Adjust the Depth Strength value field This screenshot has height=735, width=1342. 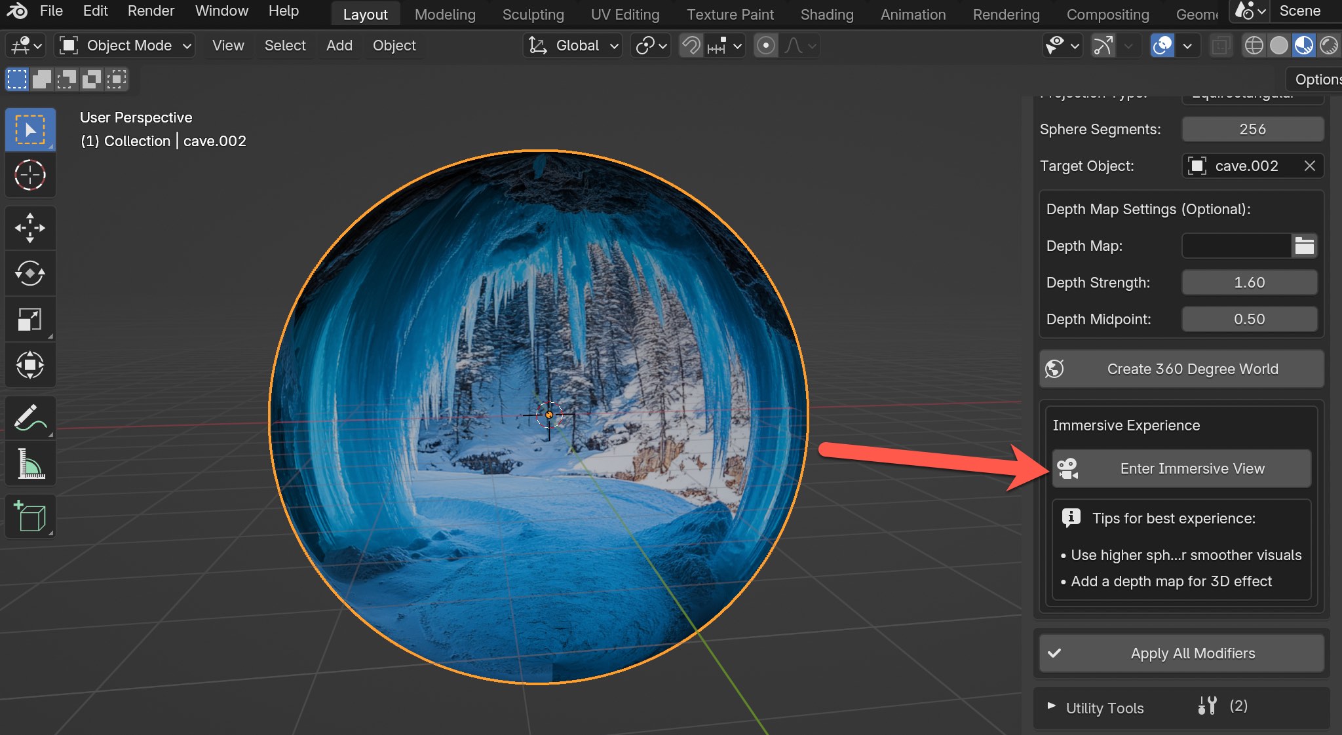(1250, 283)
